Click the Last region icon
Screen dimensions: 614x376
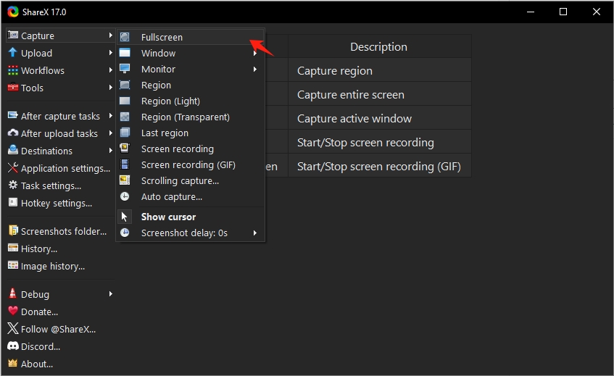(x=125, y=133)
